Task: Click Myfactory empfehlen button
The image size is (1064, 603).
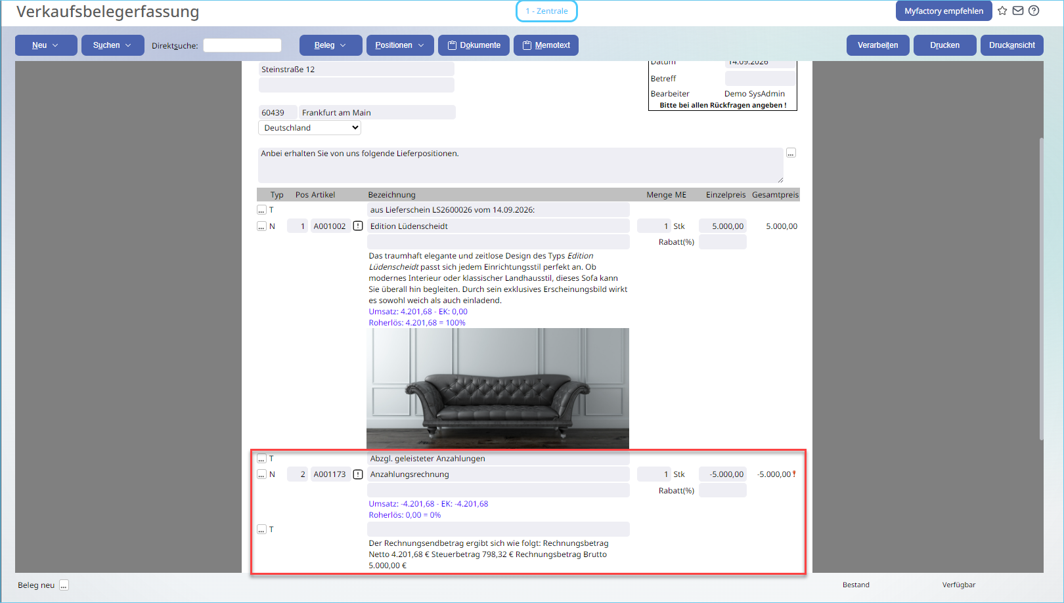Action: tap(944, 10)
